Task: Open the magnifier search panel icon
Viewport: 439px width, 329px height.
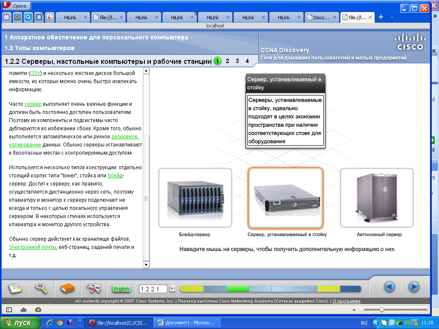Action: point(28,17)
